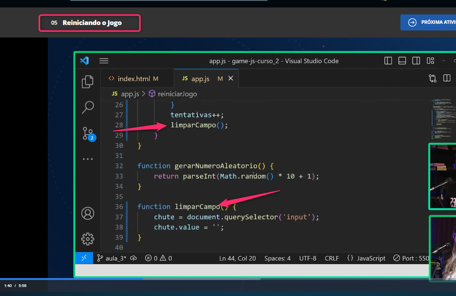
Task: Expand additional views ellipsis in sidebar
Action: click(88, 159)
